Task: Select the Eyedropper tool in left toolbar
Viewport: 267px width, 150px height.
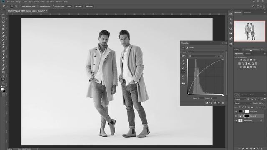Action: (3, 32)
